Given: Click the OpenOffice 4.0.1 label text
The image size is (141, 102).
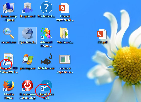Looking at the screenshot, I should (46, 96).
